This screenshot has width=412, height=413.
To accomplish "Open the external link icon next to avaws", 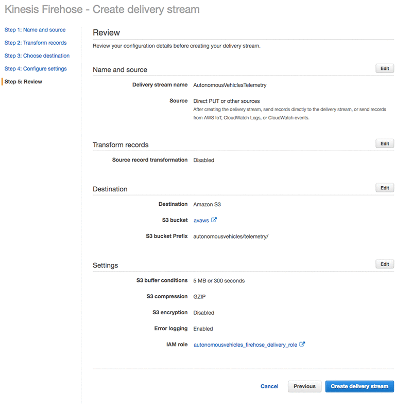I will (214, 220).
